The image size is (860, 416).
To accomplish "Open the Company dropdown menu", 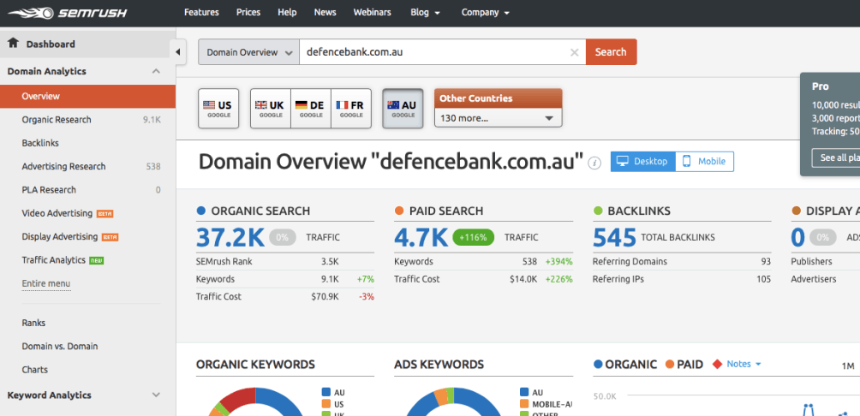I will 486,12.
